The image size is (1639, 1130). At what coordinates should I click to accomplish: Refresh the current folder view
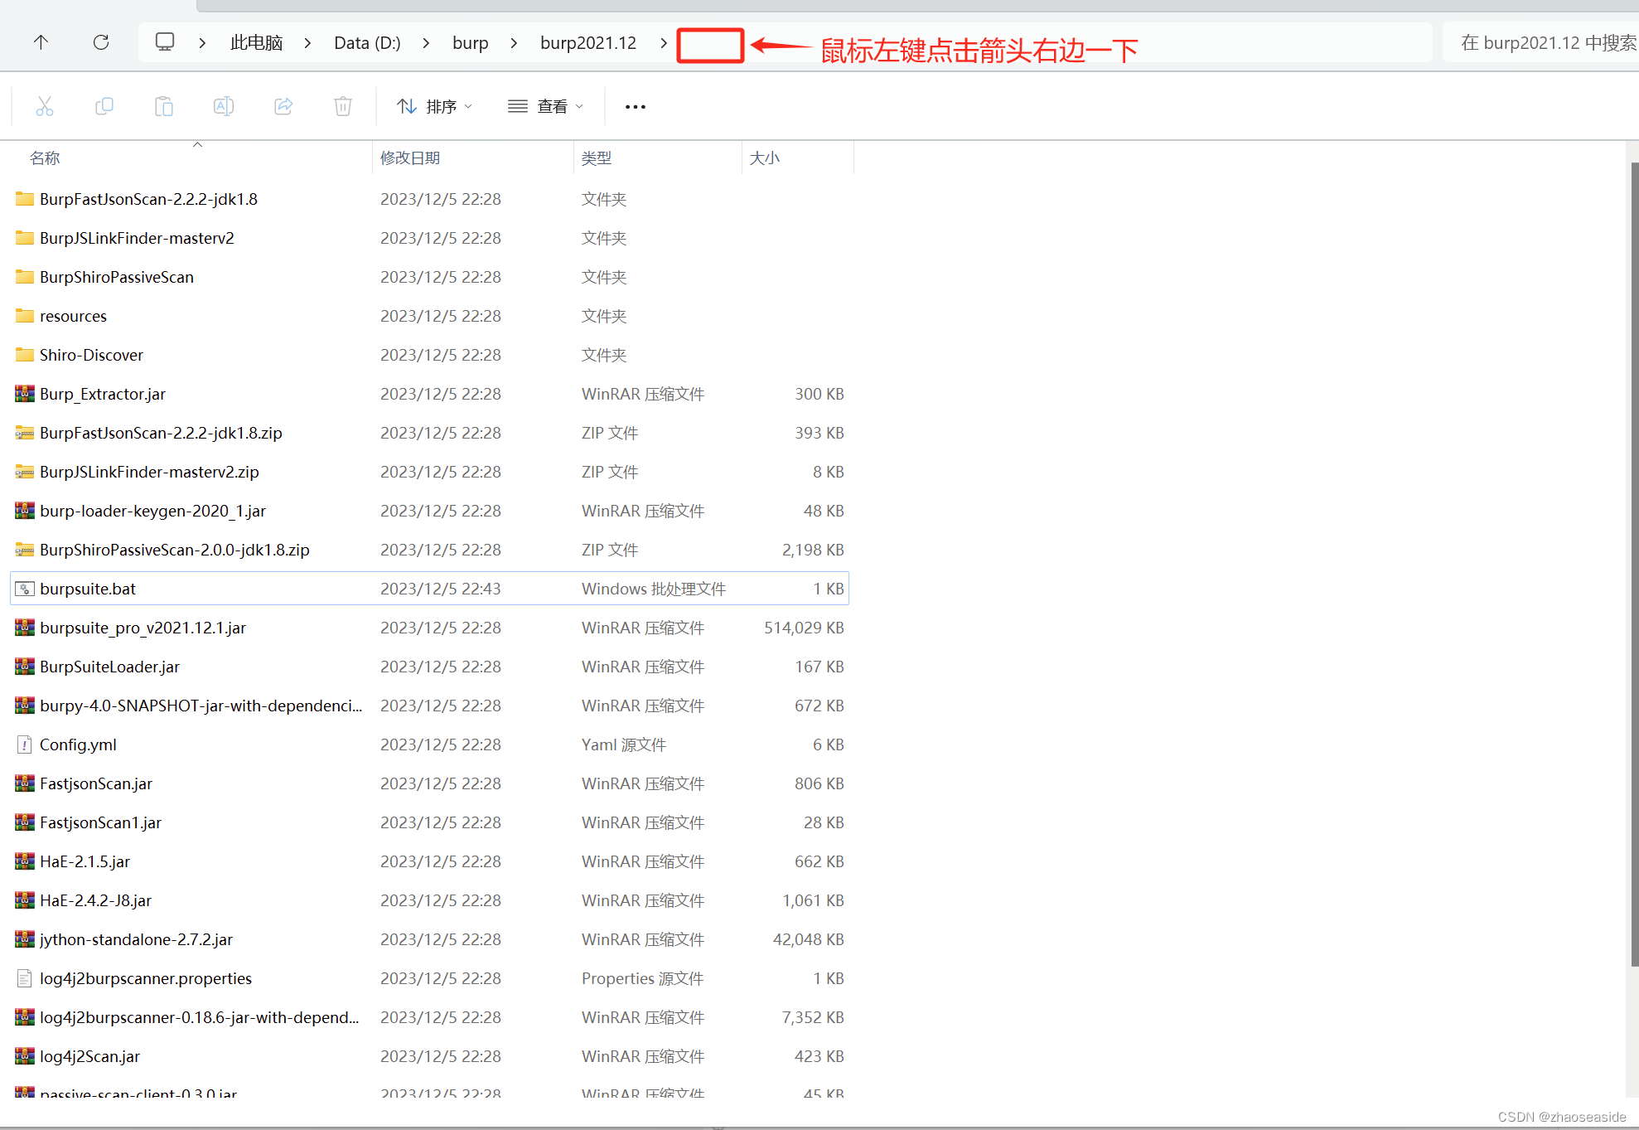pyautogui.click(x=101, y=42)
